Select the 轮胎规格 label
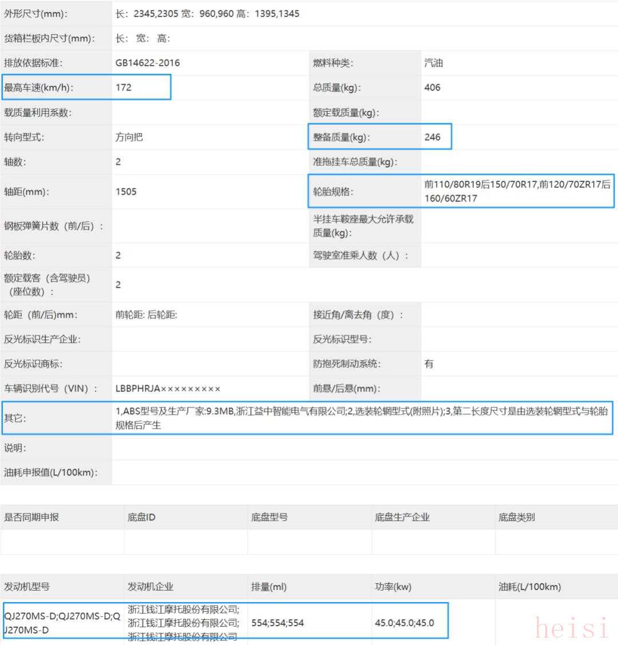Image resolution: width=618 pixels, height=645 pixels. 333,192
